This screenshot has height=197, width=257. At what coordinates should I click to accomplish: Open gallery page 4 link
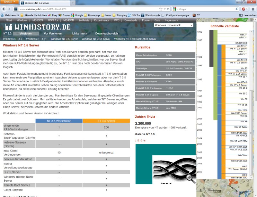pos(145,140)
